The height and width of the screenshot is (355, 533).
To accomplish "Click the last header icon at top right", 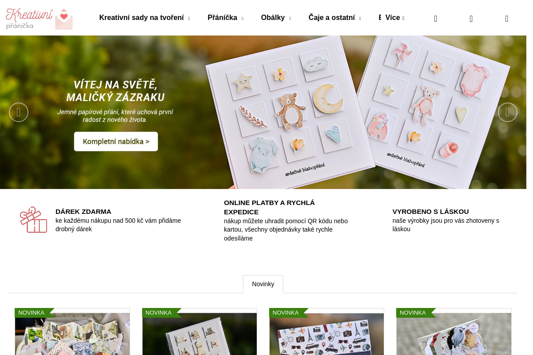I will coord(507,19).
